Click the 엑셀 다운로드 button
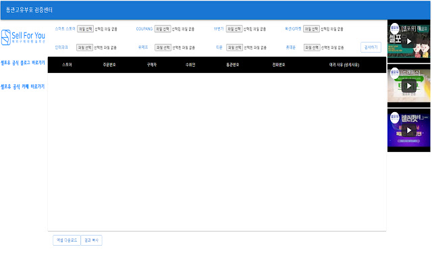The image size is (432, 270). click(67, 240)
